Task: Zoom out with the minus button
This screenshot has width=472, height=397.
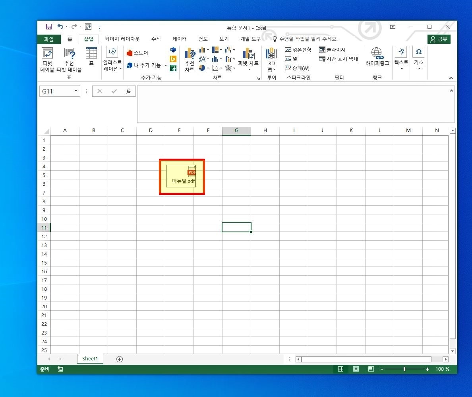Action: (x=382, y=369)
